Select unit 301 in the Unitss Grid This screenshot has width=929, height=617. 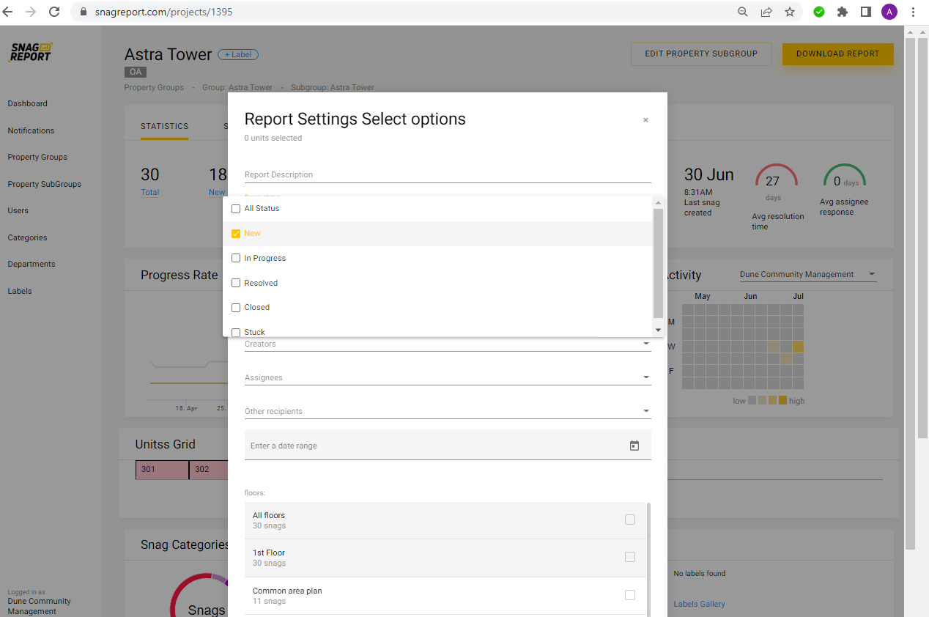click(x=162, y=470)
